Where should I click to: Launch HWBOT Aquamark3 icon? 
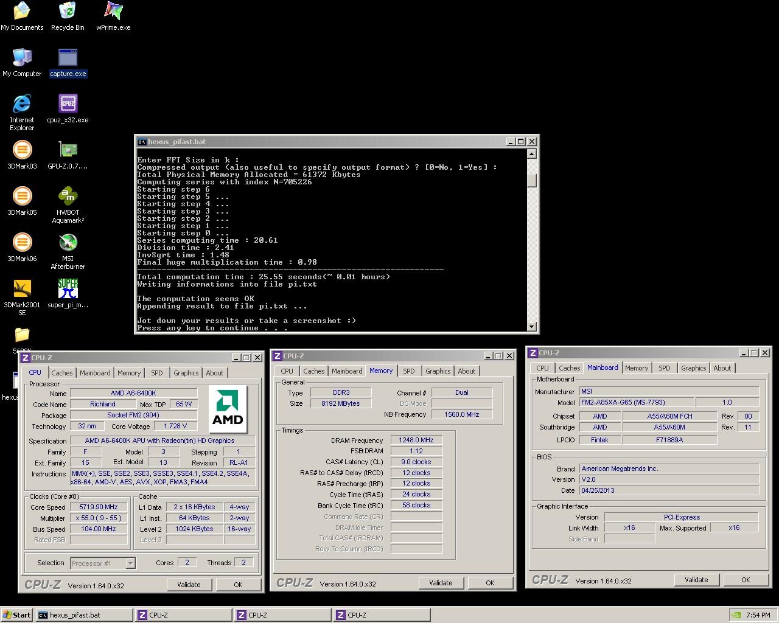pos(68,205)
